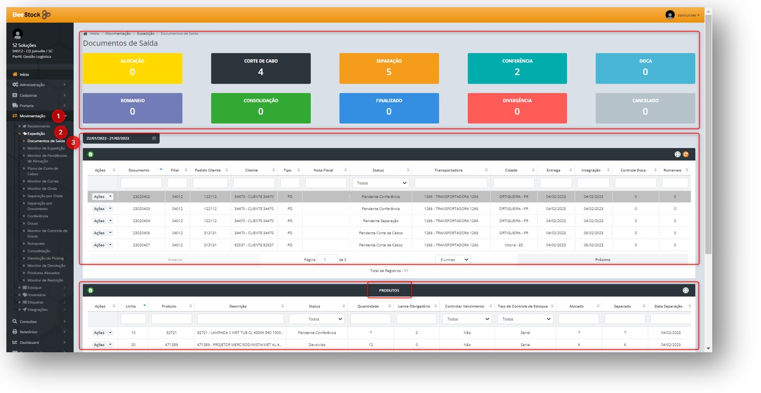Export Produtos table with green spreadsheet icon
This screenshot has width=761, height=393.
coord(91,290)
